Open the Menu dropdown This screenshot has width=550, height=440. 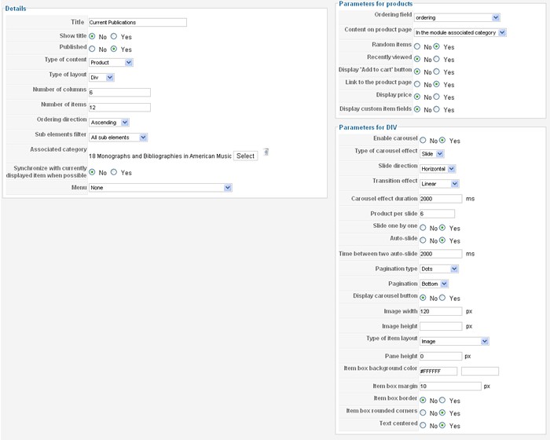tap(160, 188)
